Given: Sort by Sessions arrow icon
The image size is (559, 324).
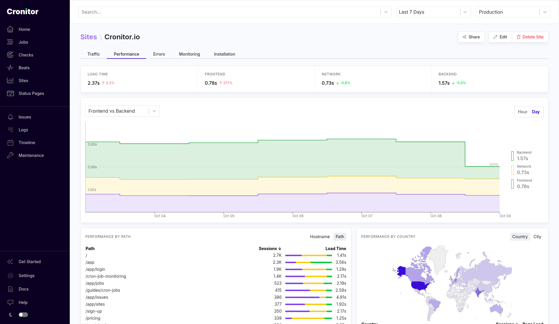Looking at the screenshot, I should click(280, 249).
